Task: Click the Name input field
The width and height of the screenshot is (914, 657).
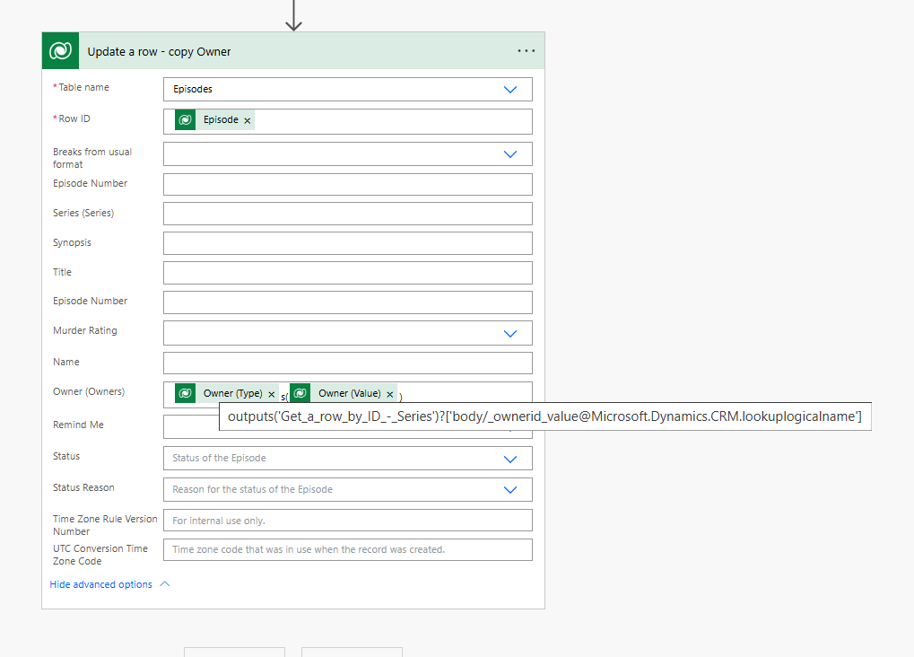Action: click(347, 363)
